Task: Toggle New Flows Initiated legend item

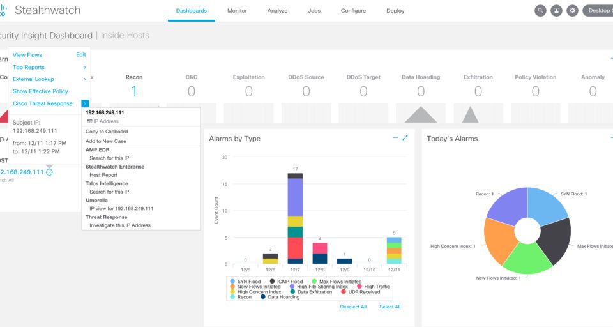Action: (255, 287)
